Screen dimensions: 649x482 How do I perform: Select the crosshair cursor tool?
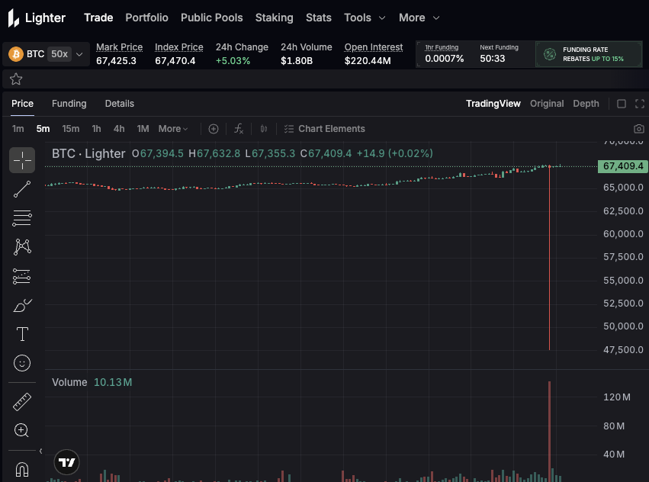point(22,160)
